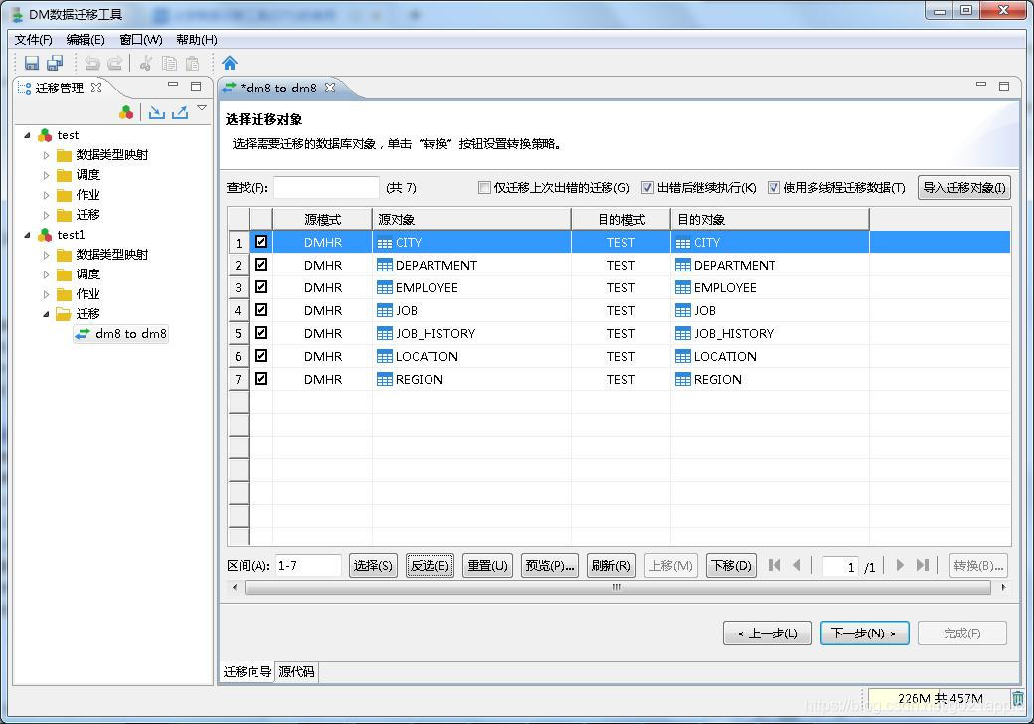Click the blue Home toolbar icon
This screenshot has height=724, width=1034.
(x=230, y=63)
